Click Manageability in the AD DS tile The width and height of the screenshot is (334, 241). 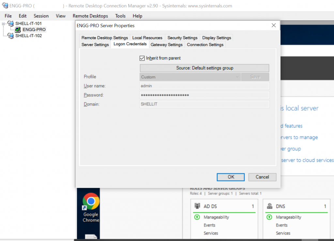[217, 217]
